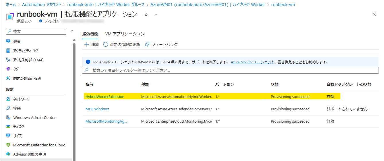
Task: Click the ホーム breadcrumb link
Action: (x=11, y=5)
